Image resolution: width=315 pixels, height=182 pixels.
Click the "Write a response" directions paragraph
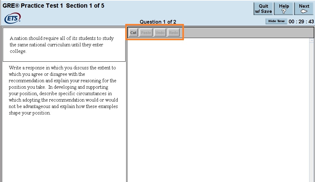pyautogui.click(x=63, y=90)
